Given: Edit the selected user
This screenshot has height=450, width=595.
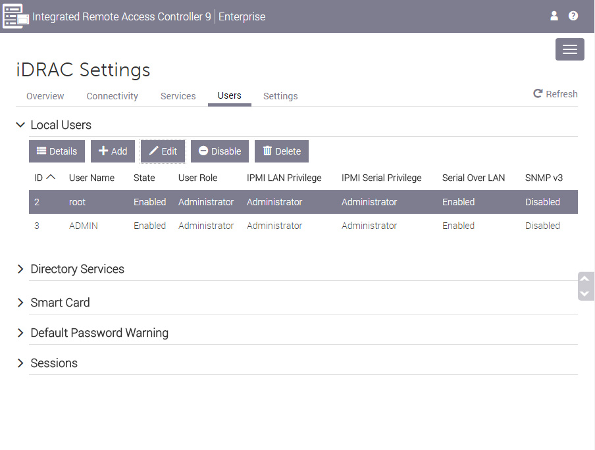Looking at the screenshot, I should point(163,151).
